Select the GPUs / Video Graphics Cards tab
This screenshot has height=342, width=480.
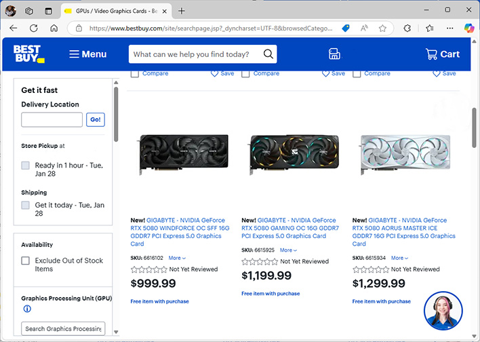pyautogui.click(x=117, y=11)
